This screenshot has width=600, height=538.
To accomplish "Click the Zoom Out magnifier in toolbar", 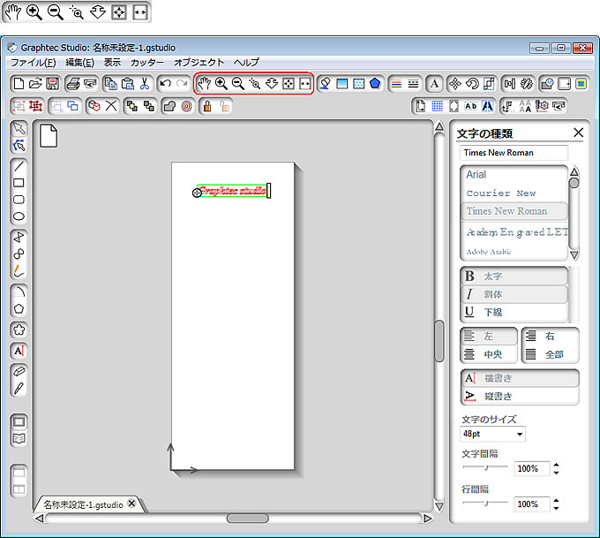I will (238, 83).
